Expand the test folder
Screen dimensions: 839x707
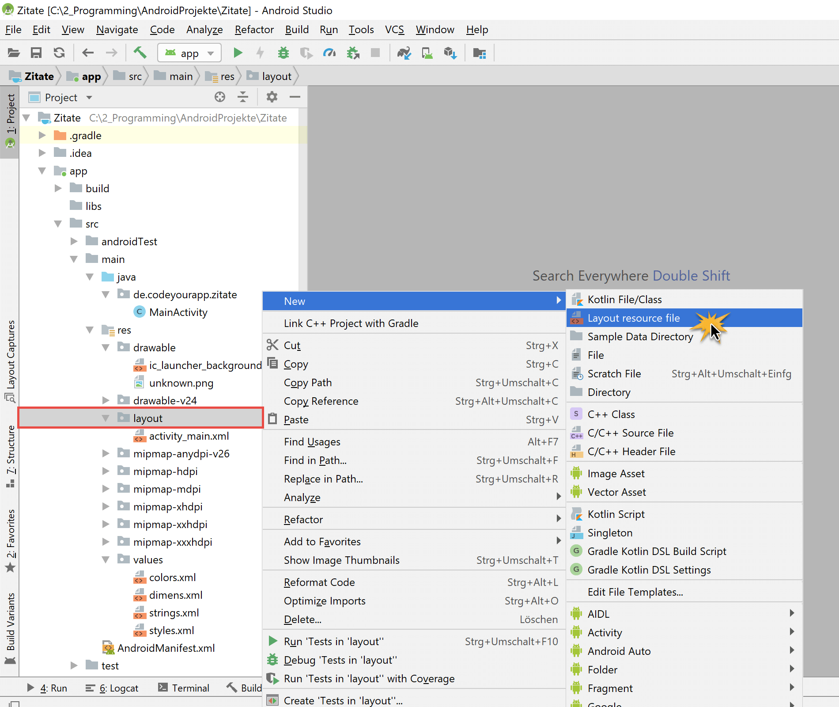tap(74, 665)
